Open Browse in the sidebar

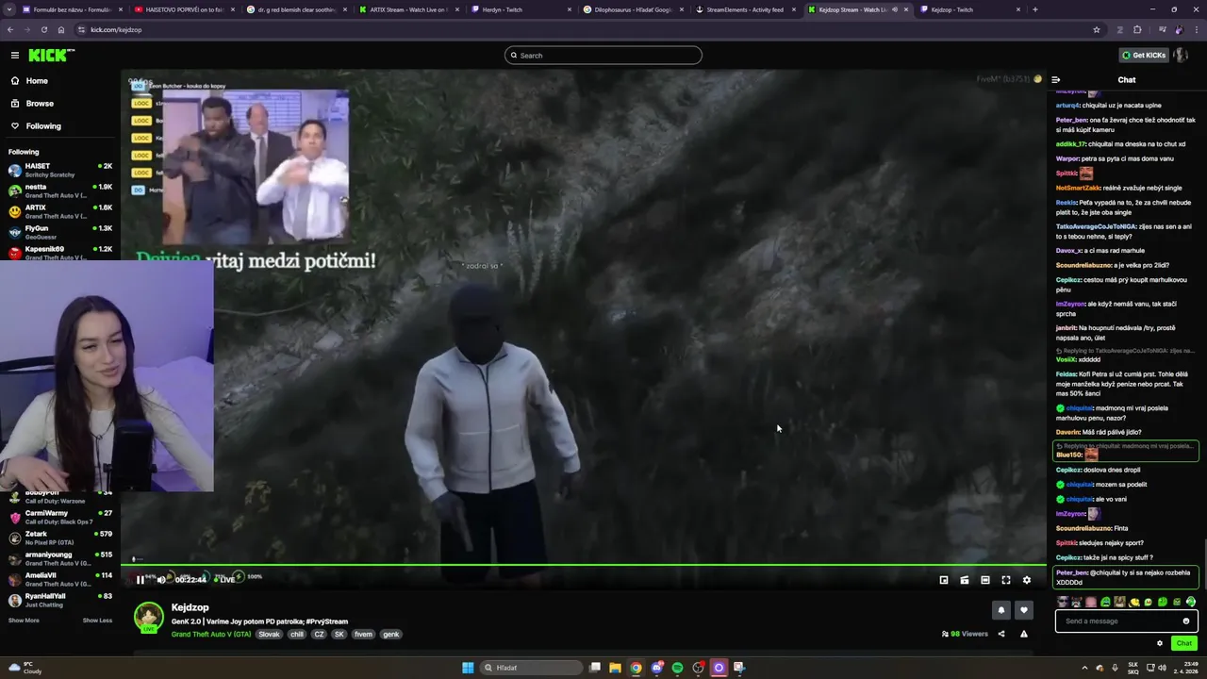[x=40, y=104]
